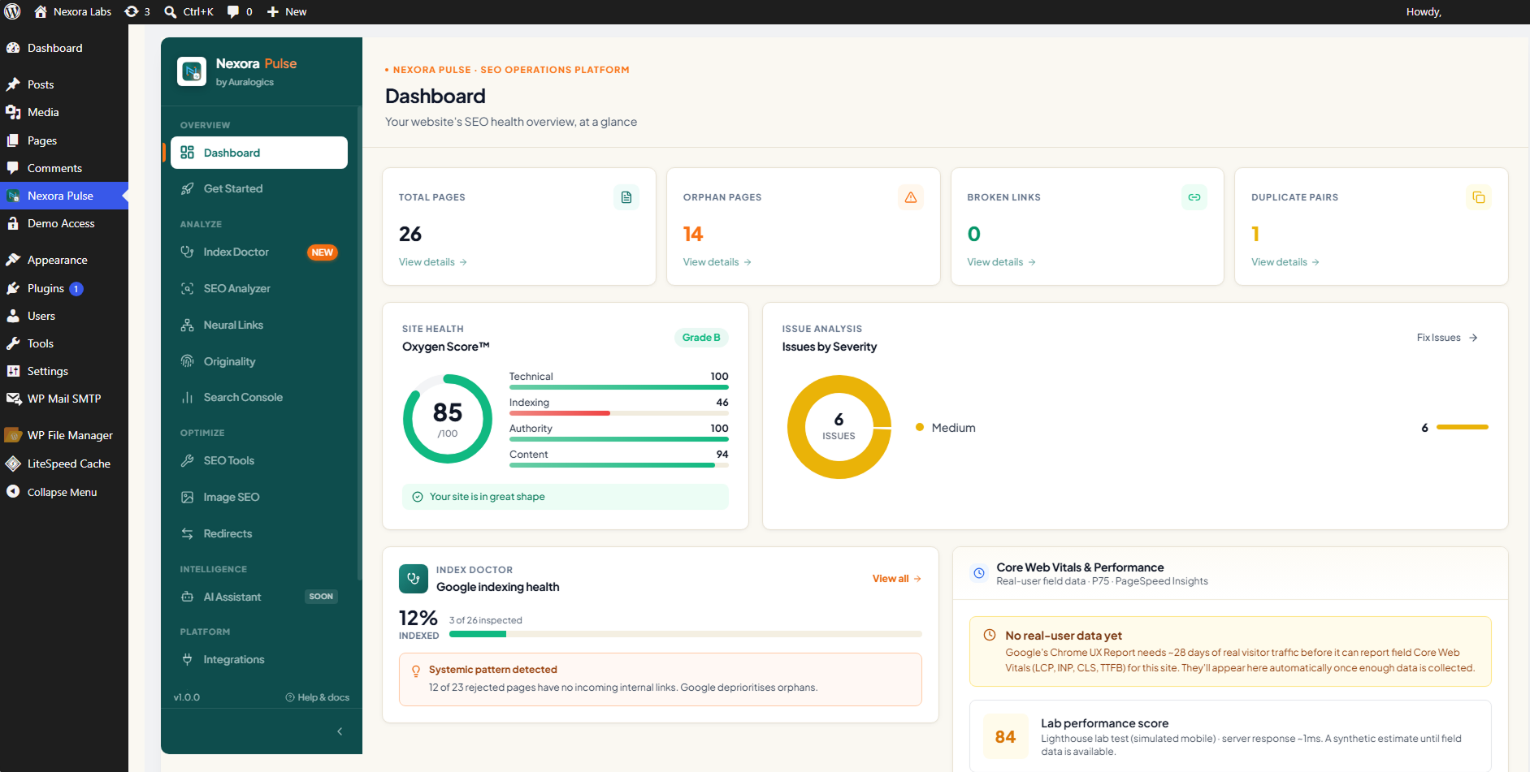The image size is (1530, 772).
Task: Collapse the Nexora Pulse sidebar chevron
Action: point(340,731)
